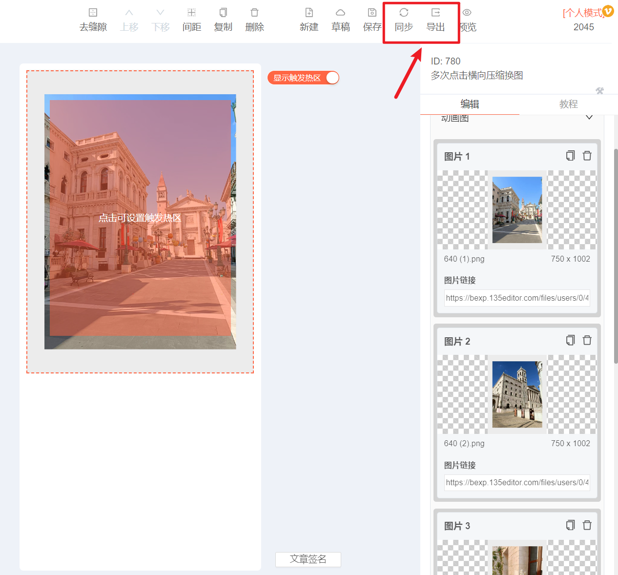Image resolution: width=618 pixels, height=575 pixels.
Task: Collapse the 动画图 section chevron
Action: click(589, 118)
